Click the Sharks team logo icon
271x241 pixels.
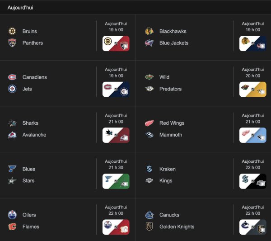pyautogui.click(x=12, y=123)
